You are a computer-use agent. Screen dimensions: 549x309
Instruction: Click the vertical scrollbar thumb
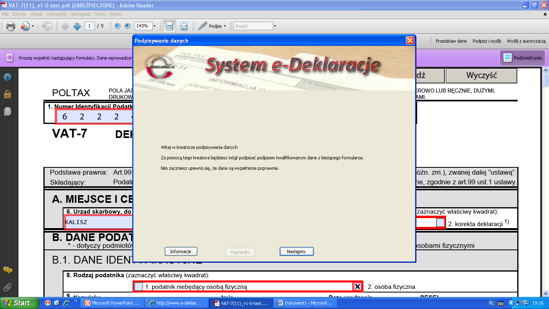pyautogui.click(x=545, y=80)
